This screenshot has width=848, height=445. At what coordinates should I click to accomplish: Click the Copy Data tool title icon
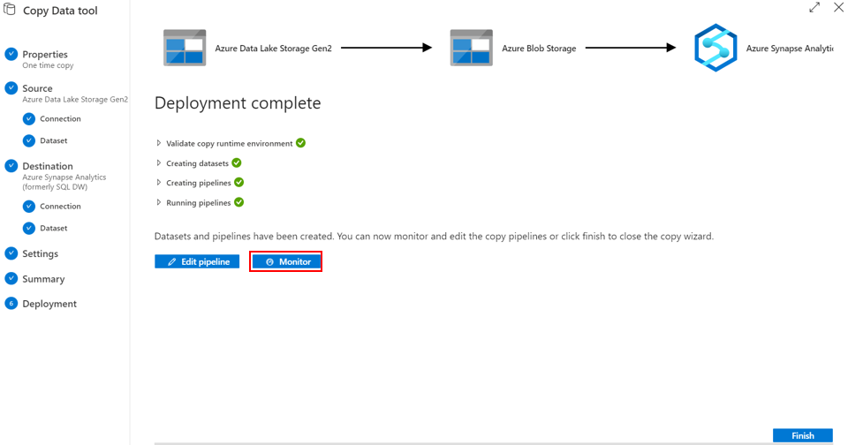pos(10,10)
